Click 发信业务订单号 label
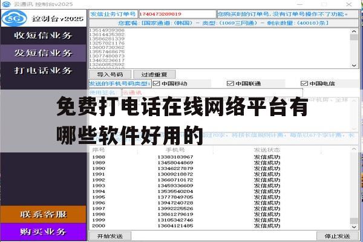Viewport: 363px width, 242px height. (x=113, y=14)
